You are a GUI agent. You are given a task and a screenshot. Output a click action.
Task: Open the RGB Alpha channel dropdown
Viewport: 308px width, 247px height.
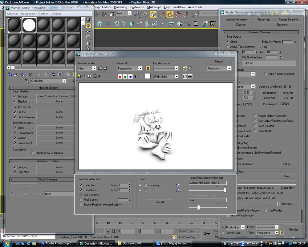(176, 76)
